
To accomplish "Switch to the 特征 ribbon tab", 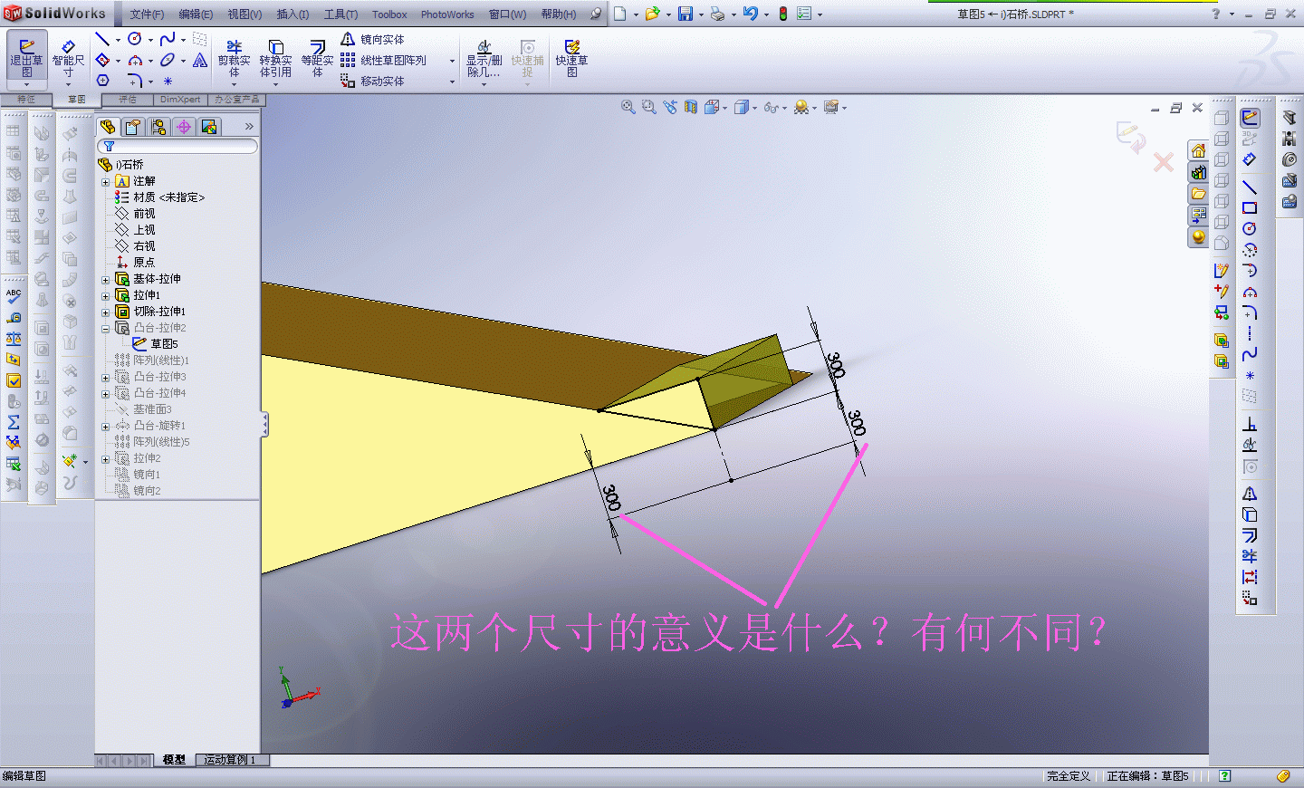I will (x=26, y=100).
